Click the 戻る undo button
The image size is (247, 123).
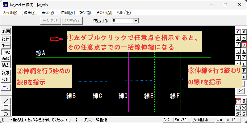6,88
